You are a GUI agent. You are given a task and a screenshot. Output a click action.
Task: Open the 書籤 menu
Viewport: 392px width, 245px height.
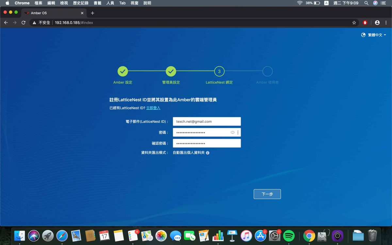97,3
